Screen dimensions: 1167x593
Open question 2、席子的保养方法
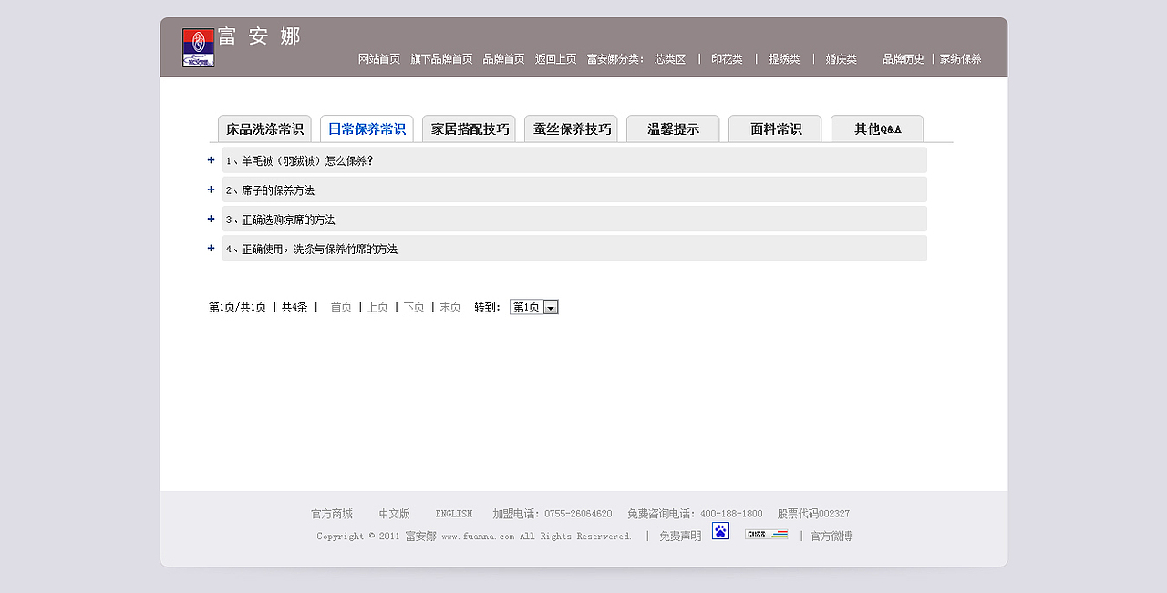point(574,189)
